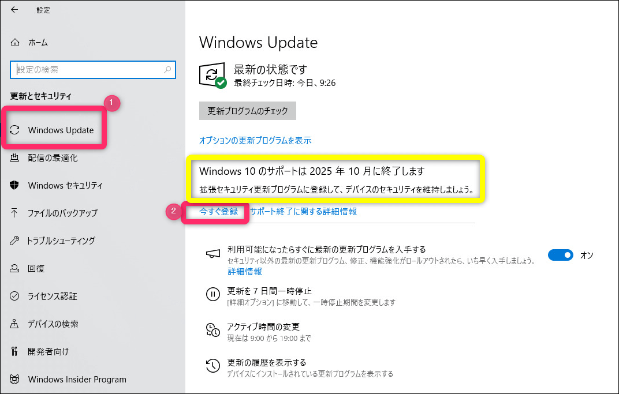The width and height of the screenshot is (619, 394).
Task: Click 今すぐ登録 link
Action: click(218, 211)
